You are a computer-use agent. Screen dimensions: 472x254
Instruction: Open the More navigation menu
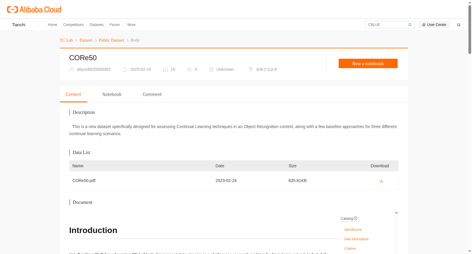pyautogui.click(x=131, y=25)
